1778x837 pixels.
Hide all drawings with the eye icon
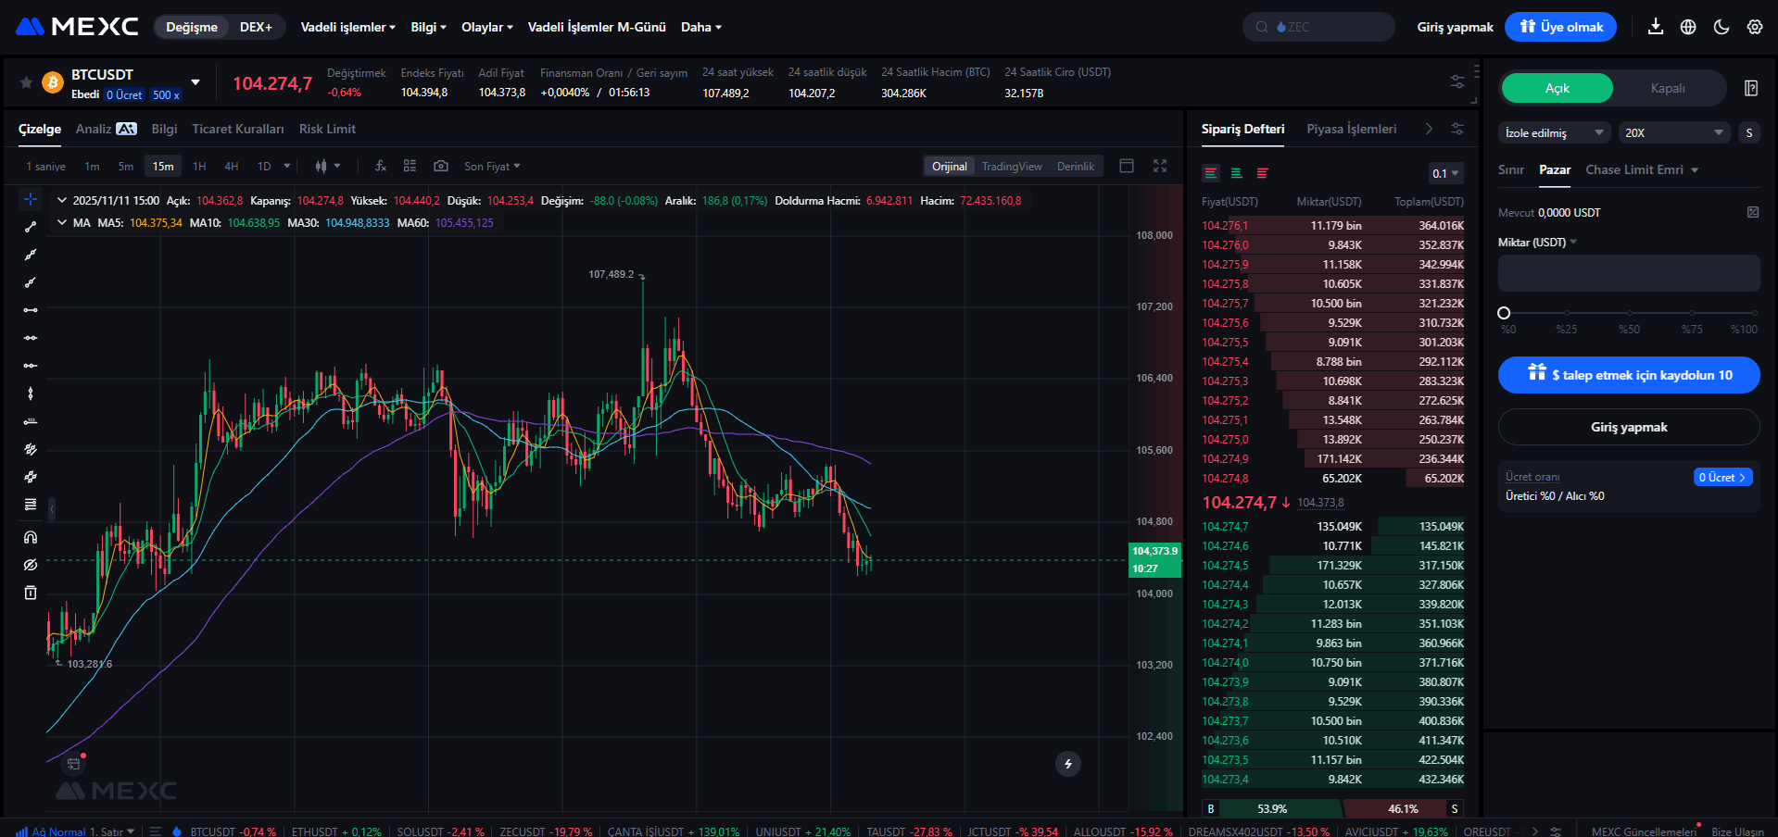pos(31,565)
